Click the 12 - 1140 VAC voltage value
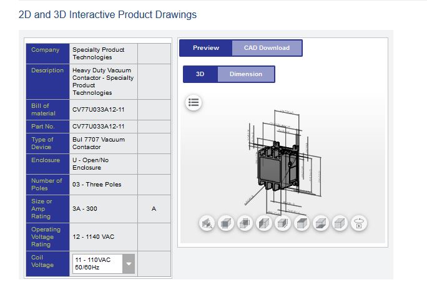 click(104, 237)
